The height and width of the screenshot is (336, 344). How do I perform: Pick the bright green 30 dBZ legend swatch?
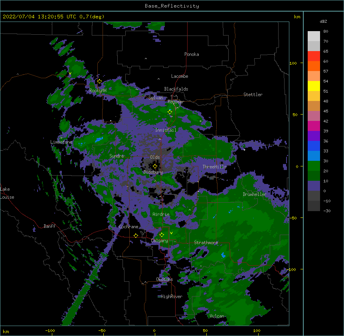(x=314, y=166)
